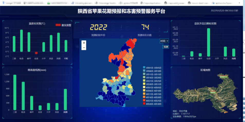Screen dimensions: 245x122
Task: Open the 时间 dropdown above the map
Action: [x=164, y=41]
